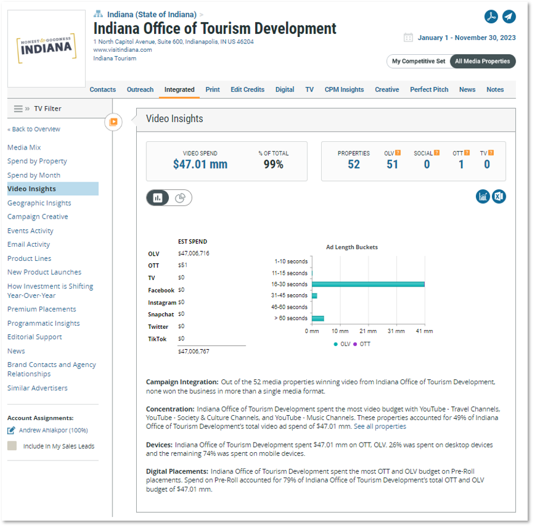
Task: Open the Notes tab
Action: [495, 89]
